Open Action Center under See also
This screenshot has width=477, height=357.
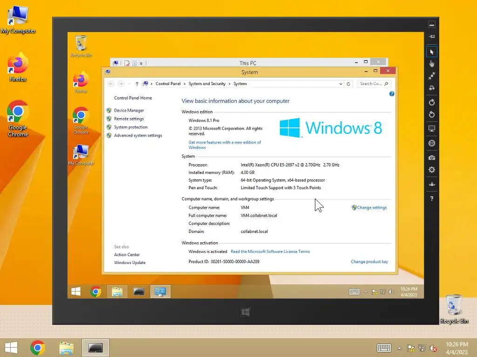[x=127, y=255]
